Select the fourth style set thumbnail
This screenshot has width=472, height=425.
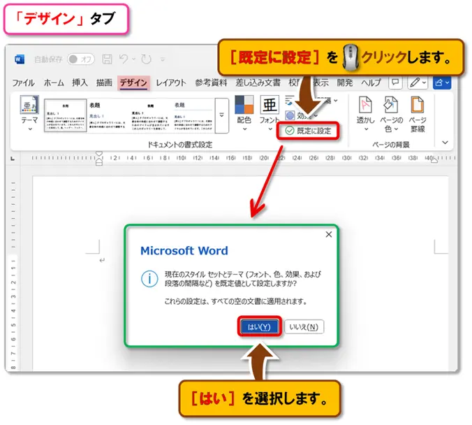pyautogui.click(x=193, y=115)
